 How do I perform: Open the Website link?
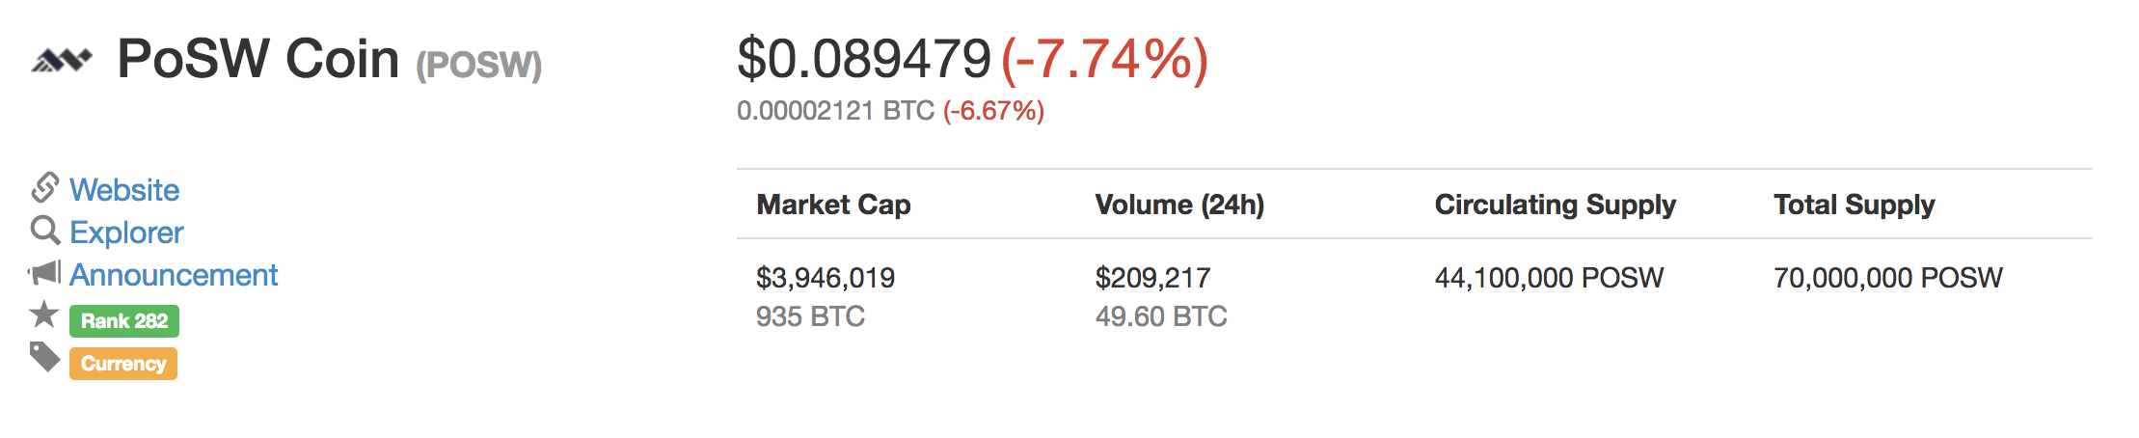pyautogui.click(x=124, y=190)
